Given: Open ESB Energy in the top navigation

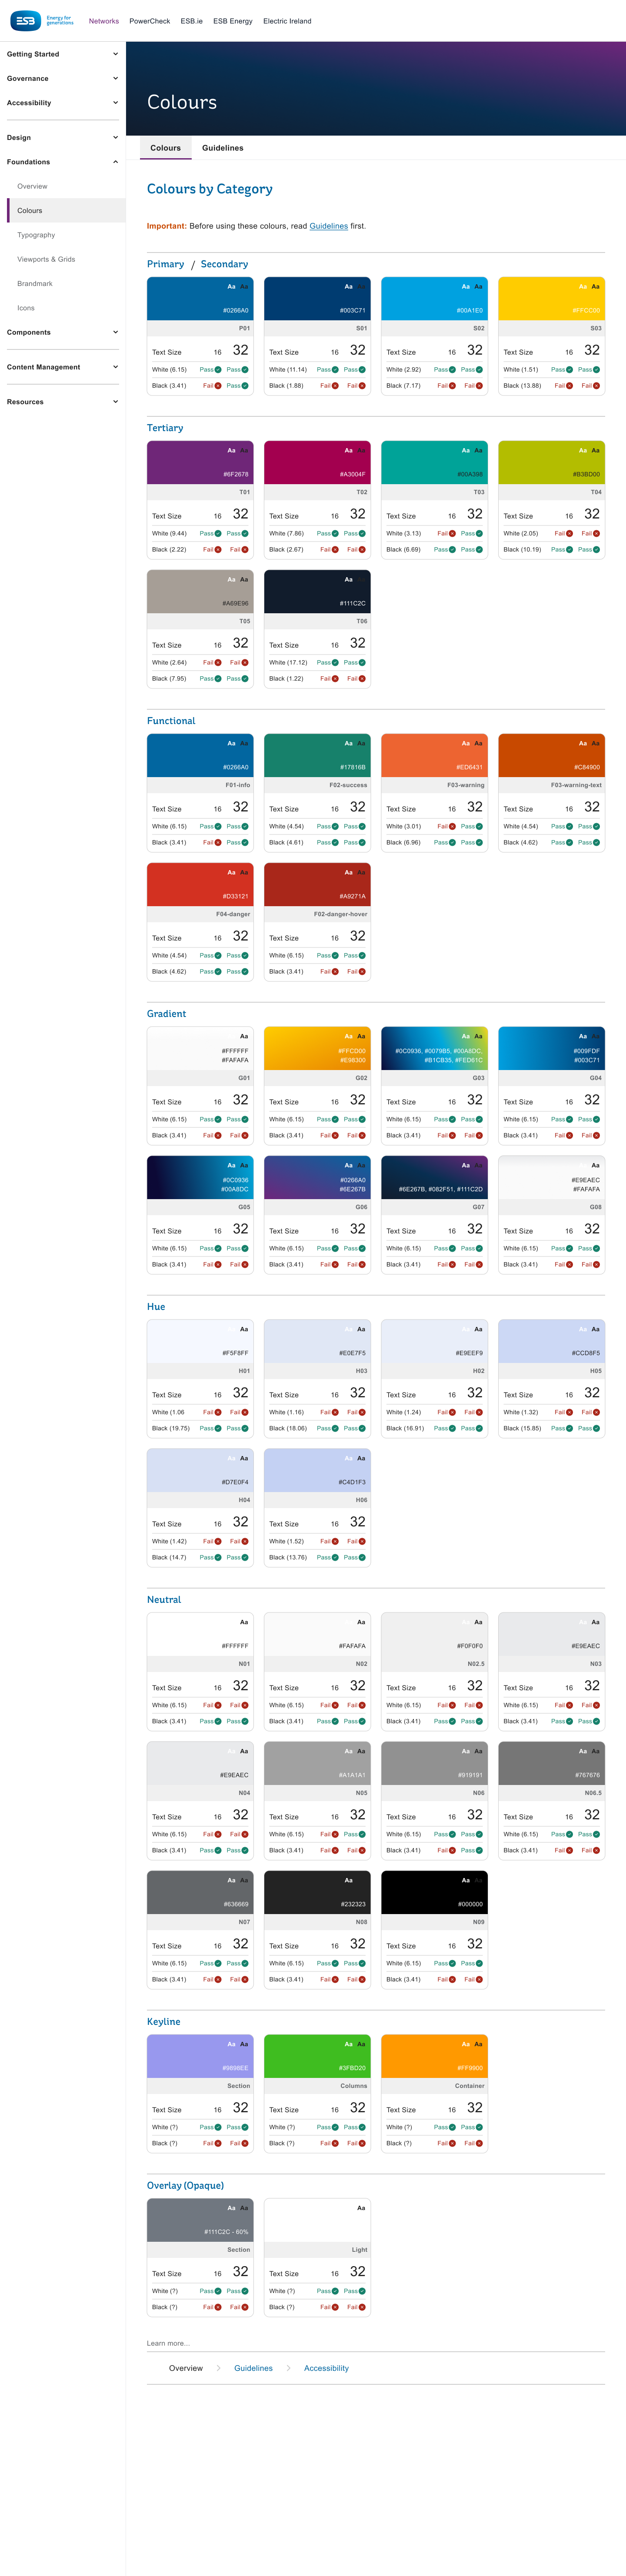Looking at the screenshot, I should point(233,21).
